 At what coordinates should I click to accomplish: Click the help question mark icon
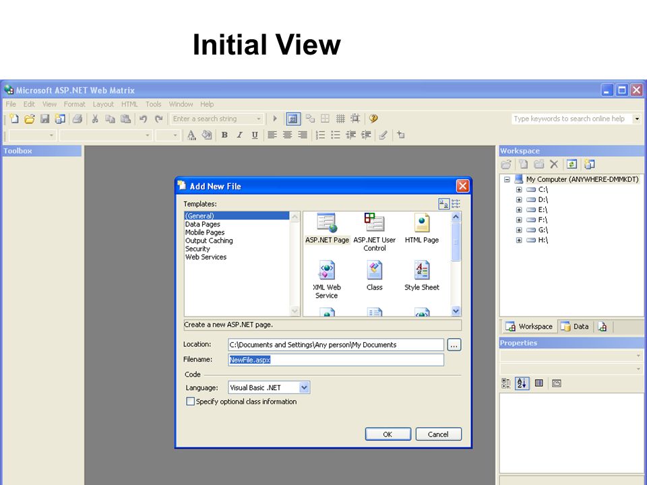[x=373, y=119]
